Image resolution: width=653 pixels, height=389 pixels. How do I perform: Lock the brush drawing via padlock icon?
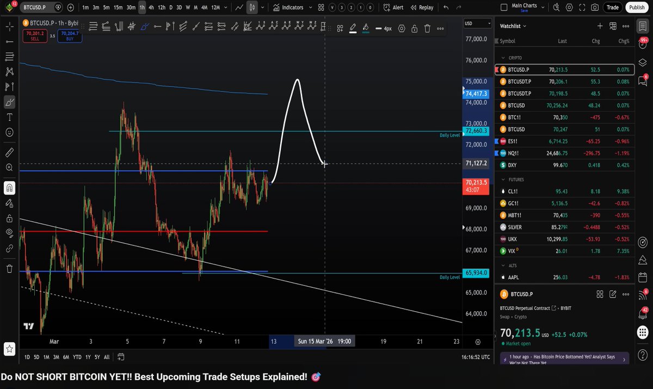pos(414,28)
